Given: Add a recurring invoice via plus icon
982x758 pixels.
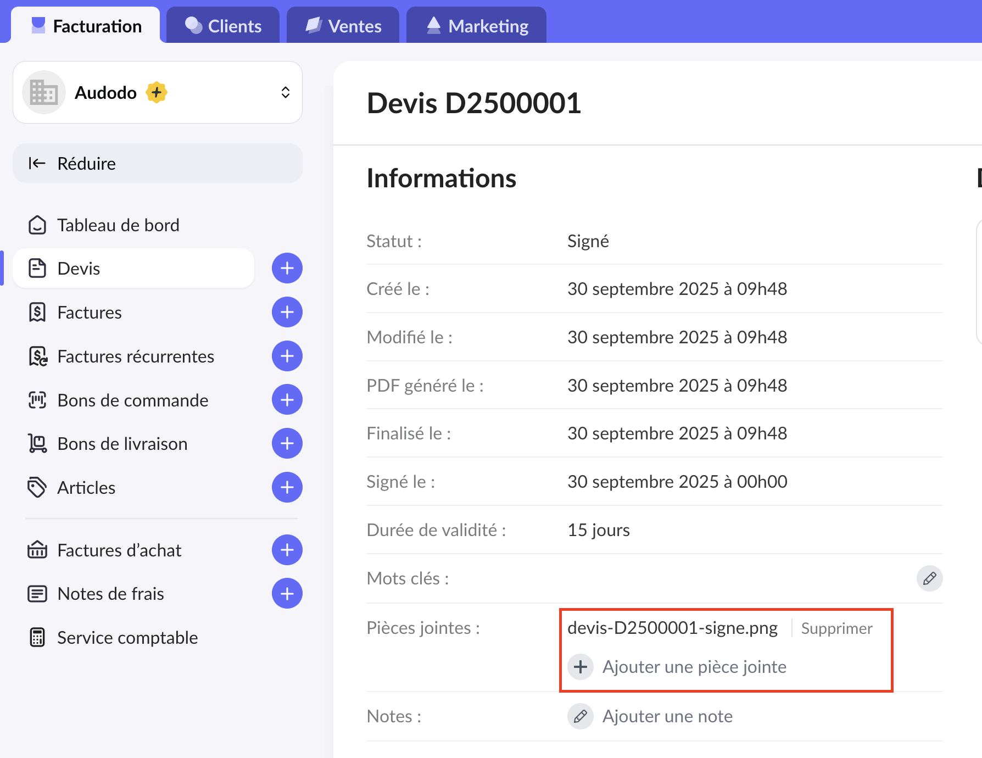Looking at the screenshot, I should [x=287, y=356].
